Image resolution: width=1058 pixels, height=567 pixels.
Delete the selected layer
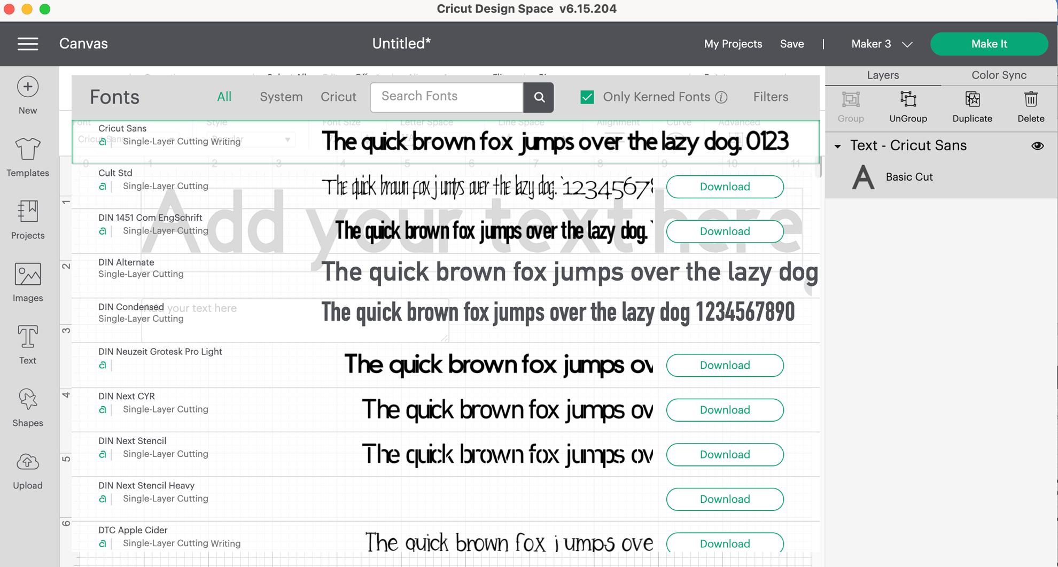coord(1030,107)
